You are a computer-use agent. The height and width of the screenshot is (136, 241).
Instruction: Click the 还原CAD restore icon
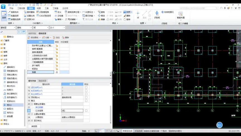point(29,20)
